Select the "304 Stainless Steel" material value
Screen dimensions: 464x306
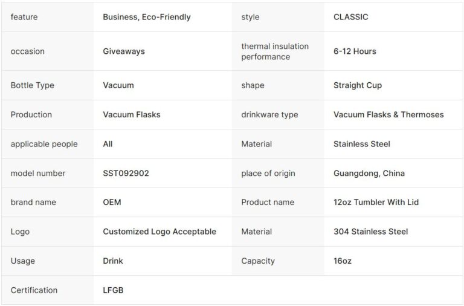pyautogui.click(x=370, y=232)
